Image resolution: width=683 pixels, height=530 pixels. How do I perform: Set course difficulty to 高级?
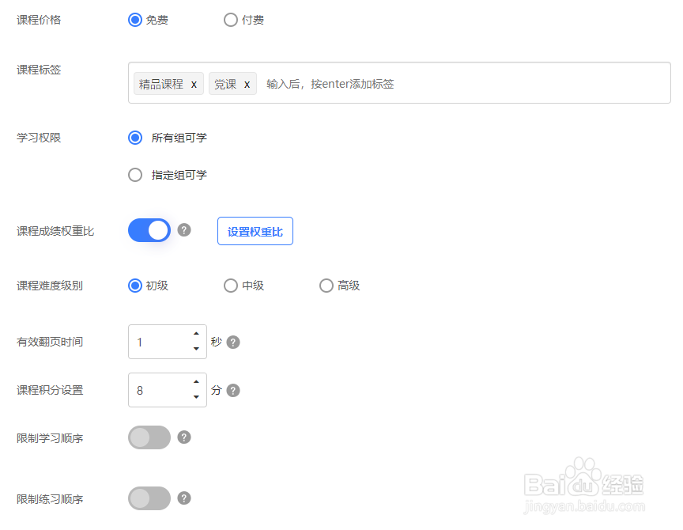326,286
